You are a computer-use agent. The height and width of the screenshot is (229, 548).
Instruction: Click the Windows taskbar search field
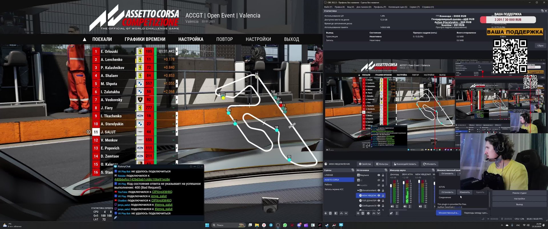228,225
